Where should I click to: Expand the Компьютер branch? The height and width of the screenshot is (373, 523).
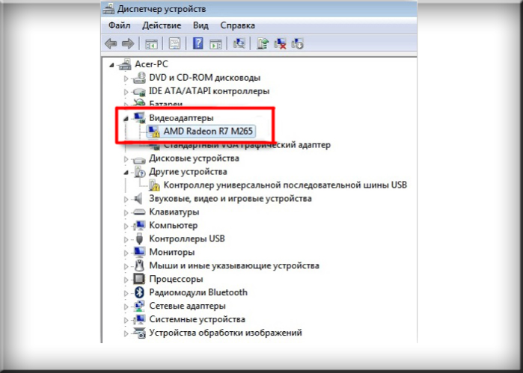coord(126,226)
